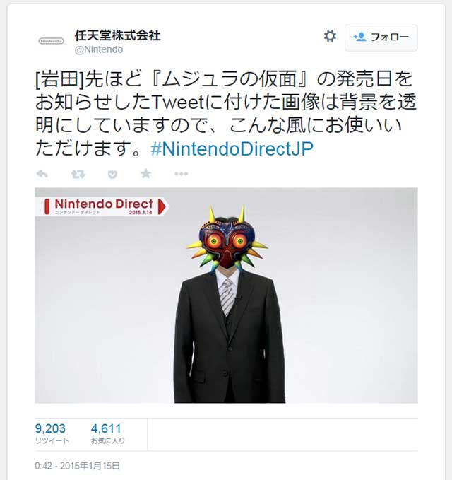
Task: Enlarge the attached Majora's Mask image
Action: pyautogui.click(x=226, y=295)
